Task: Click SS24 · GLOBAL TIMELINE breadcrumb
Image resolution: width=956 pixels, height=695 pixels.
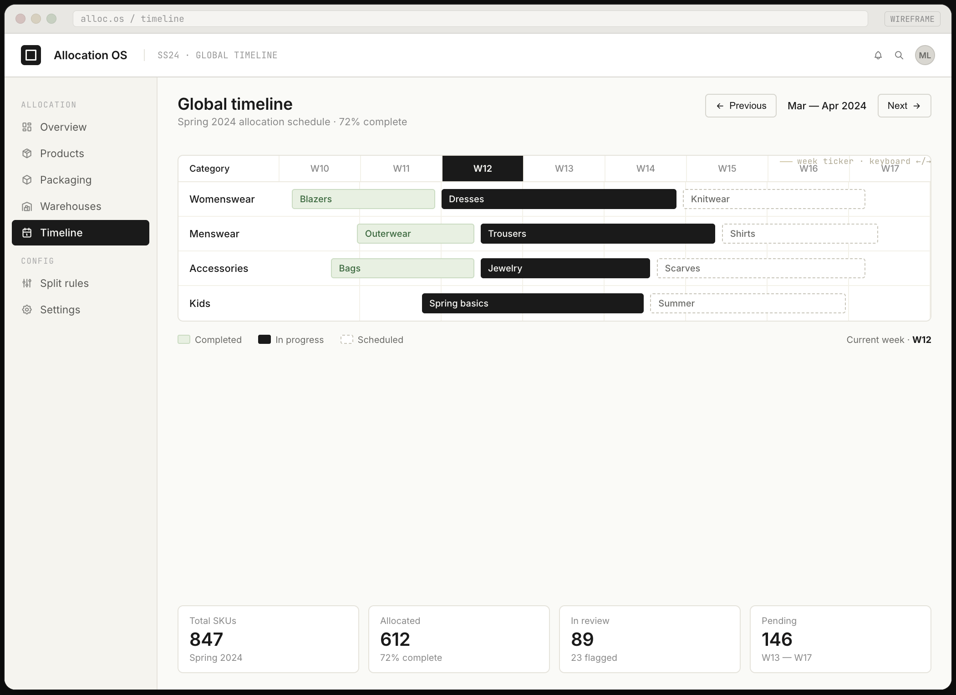Action: tap(217, 55)
